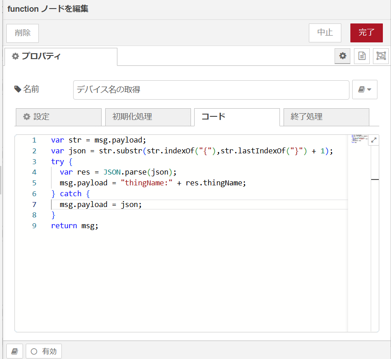Viewport: 391px width, 359px height.
Task: Open the node appearance settings icon
Action: [381, 56]
